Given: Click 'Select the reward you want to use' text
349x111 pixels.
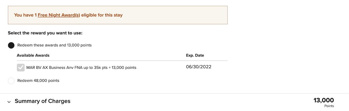Looking at the screenshot, I should click(45, 33).
